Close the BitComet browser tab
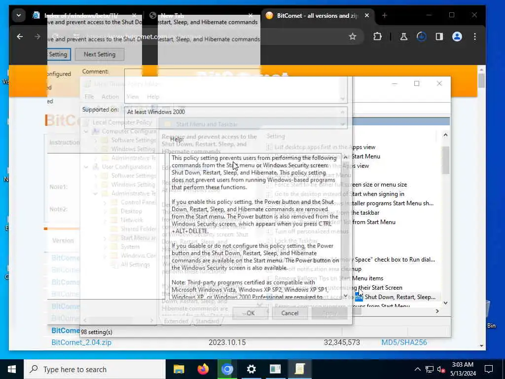505x379 pixels. (x=367, y=15)
